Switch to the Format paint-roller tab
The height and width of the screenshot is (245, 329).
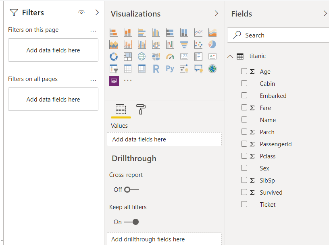point(141,109)
